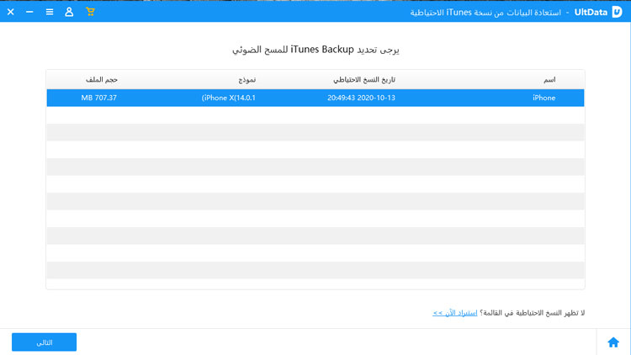This screenshot has width=631, height=355.
Task: Open the user account icon
Action: click(x=69, y=12)
